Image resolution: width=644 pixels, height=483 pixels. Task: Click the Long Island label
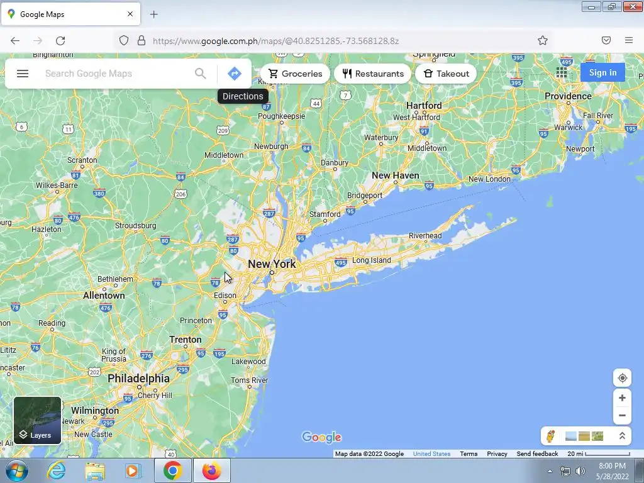click(x=371, y=260)
